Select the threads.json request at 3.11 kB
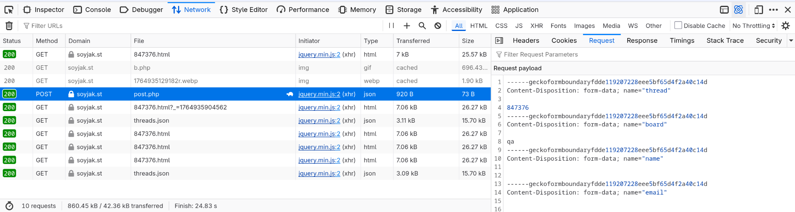Image resolution: width=795 pixels, height=212 pixels. point(207,121)
